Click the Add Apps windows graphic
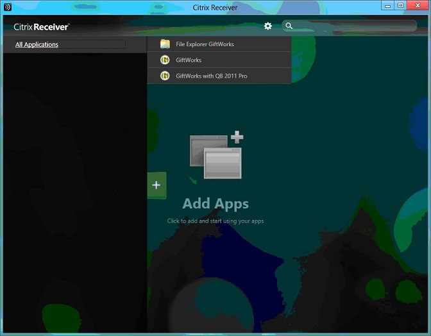The image size is (431, 336). pyautogui.click(x=216, y=155)
